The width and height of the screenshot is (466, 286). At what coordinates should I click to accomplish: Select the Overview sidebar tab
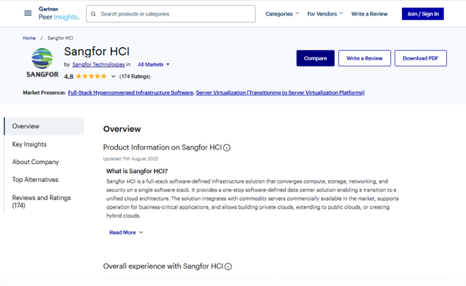click(x=44, y=126)
